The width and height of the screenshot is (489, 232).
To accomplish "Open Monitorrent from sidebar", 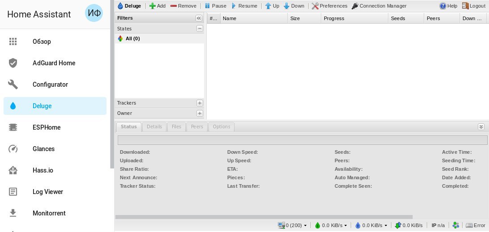I will (x=55, y=213).
